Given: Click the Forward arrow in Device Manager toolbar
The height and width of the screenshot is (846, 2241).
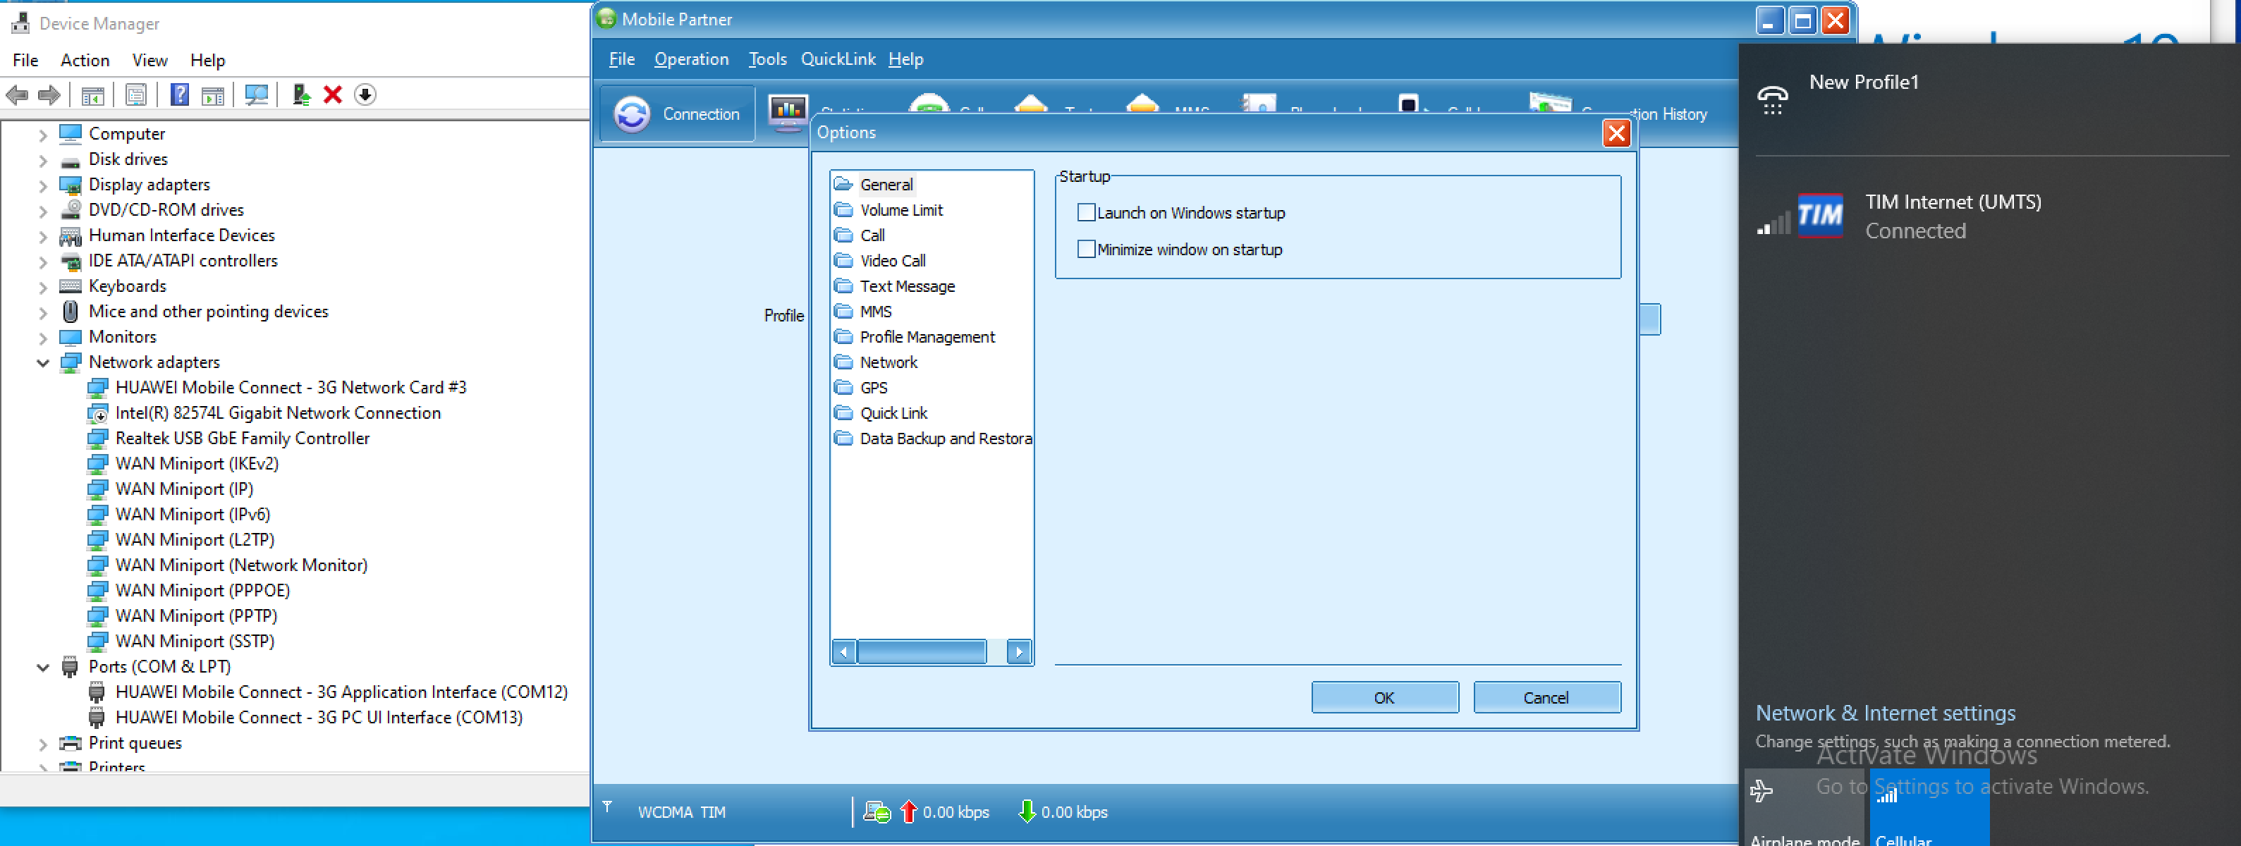Looking at the screenshot, I should coord(49,94).
